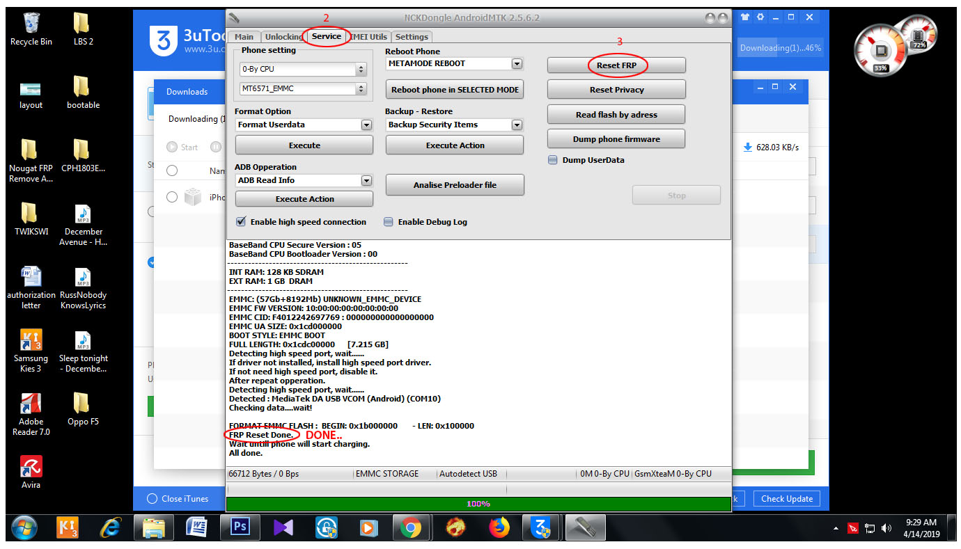The height and width of the screenshot is (549, 961).
Task: Switch to Microsoft Word in taskbar
Action: click(196, 529)
